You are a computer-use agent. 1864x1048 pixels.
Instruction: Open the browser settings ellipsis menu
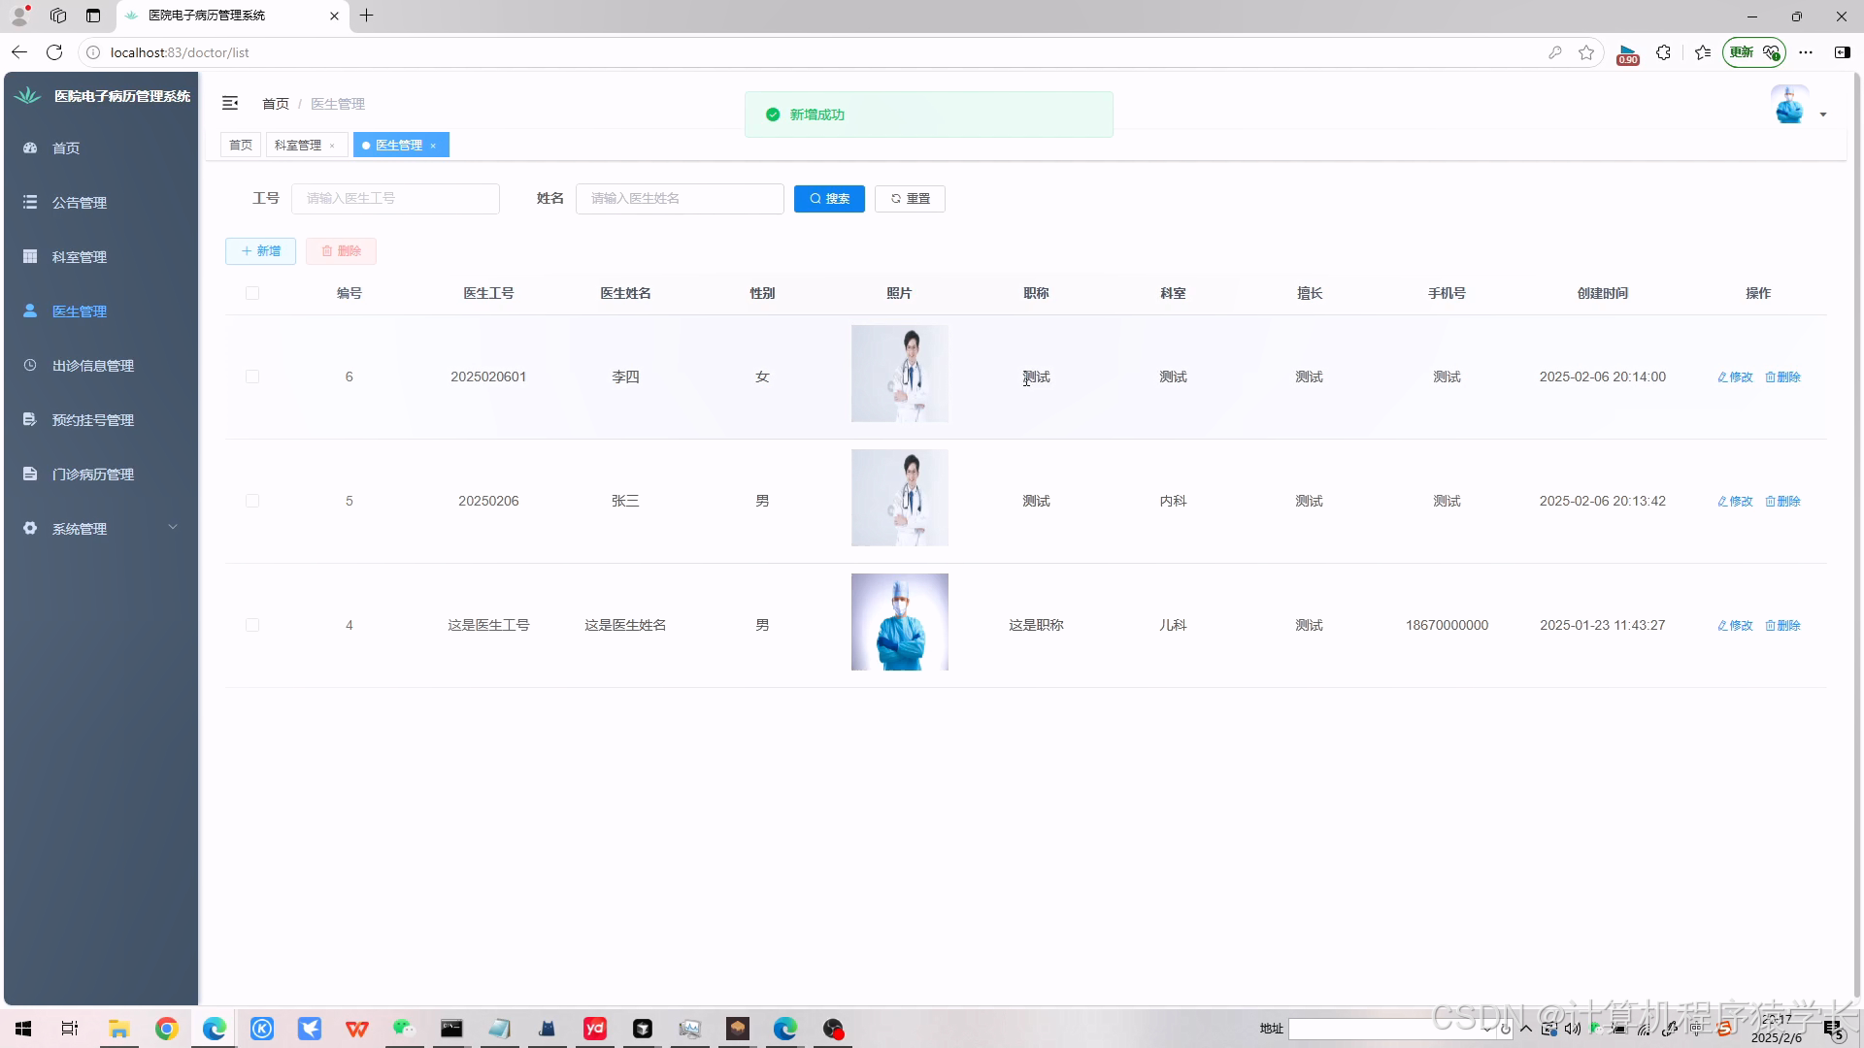click(x=1806, y=52)
